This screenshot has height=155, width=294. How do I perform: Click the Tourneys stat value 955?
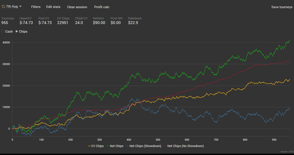coord(5,23)
